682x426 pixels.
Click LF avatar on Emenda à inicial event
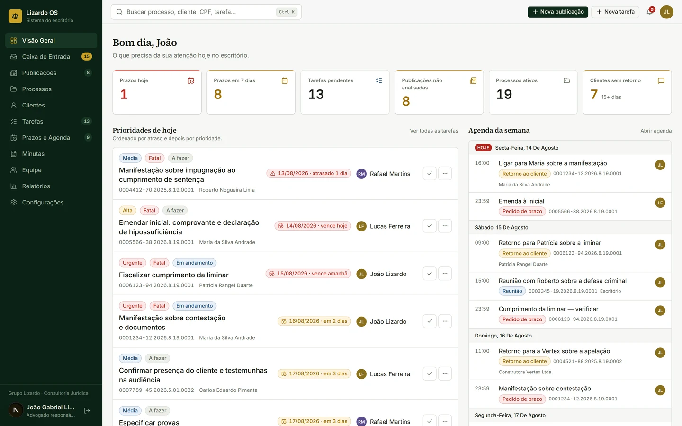[660, 203]
